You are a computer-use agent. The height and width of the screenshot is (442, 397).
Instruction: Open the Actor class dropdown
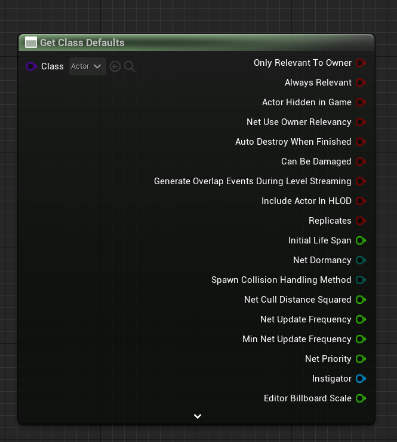pos(88,66)
